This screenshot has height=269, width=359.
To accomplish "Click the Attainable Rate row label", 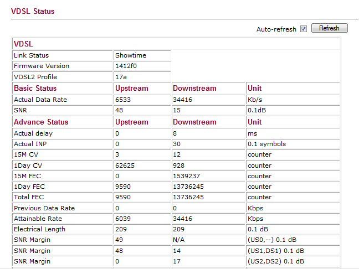I will click(x=38, y=219).
